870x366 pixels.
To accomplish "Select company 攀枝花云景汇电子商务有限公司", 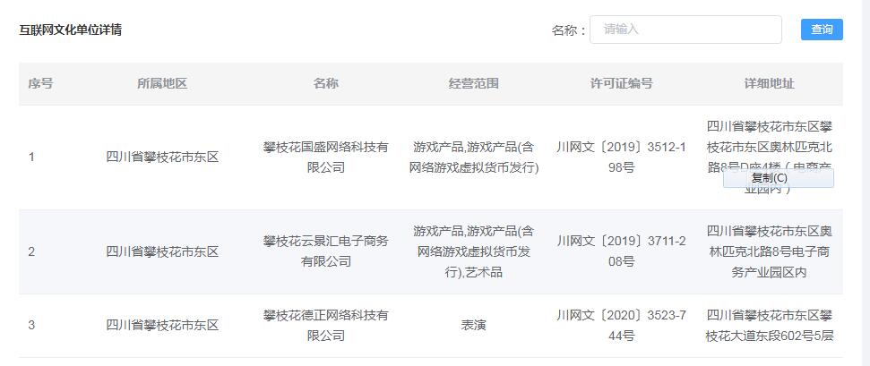I will coord(326,251).
